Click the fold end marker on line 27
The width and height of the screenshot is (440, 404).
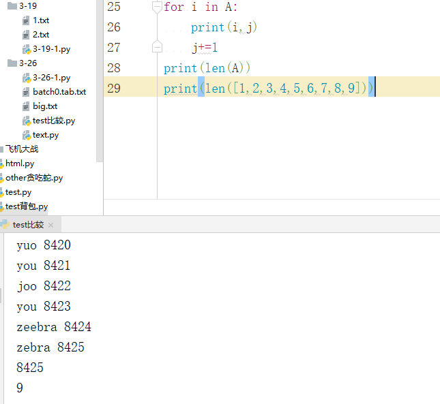[x=157, y=48]
